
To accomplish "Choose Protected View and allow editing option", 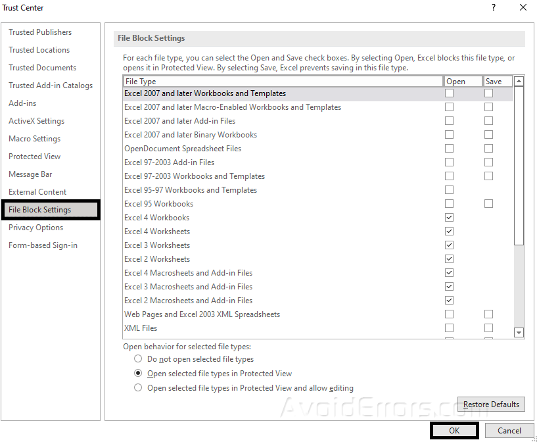I will coord(138,388).
